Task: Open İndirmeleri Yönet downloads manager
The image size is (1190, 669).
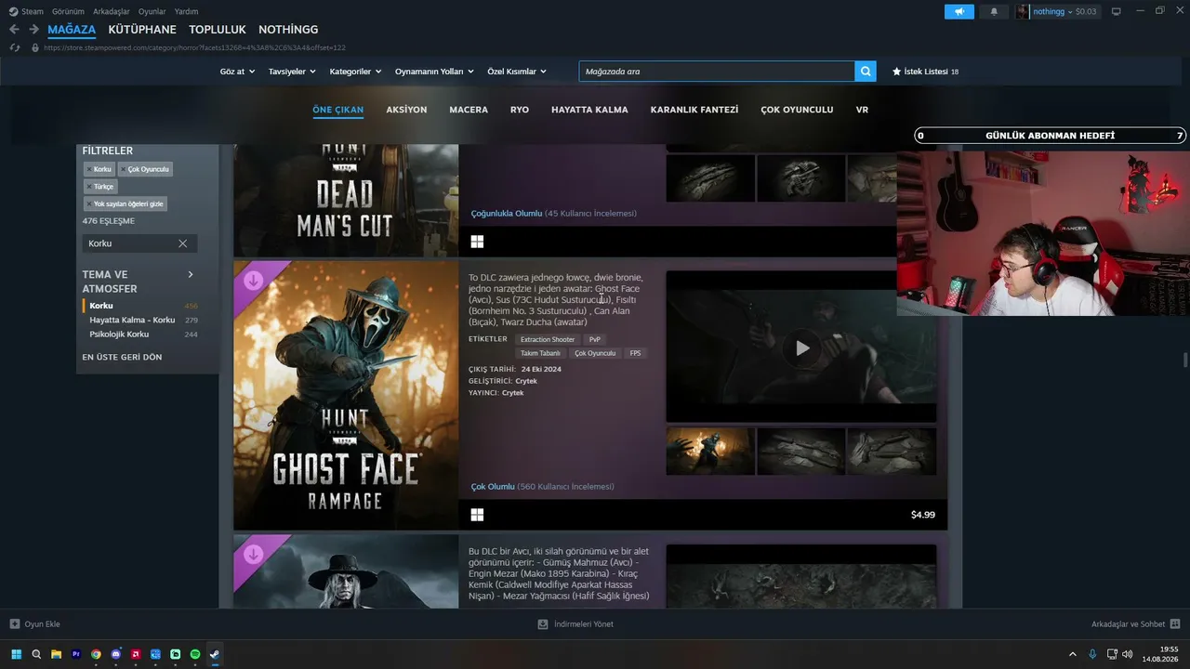Action: click(x=575, y=624)
